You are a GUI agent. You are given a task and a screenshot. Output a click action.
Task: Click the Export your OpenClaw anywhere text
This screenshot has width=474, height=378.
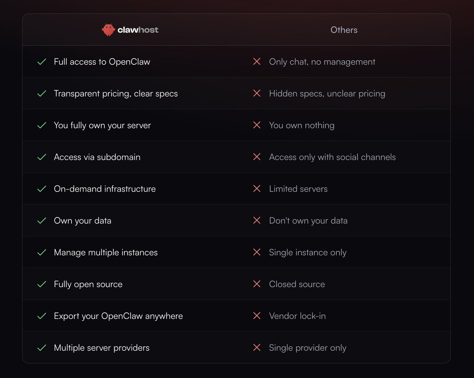(118, 316)
